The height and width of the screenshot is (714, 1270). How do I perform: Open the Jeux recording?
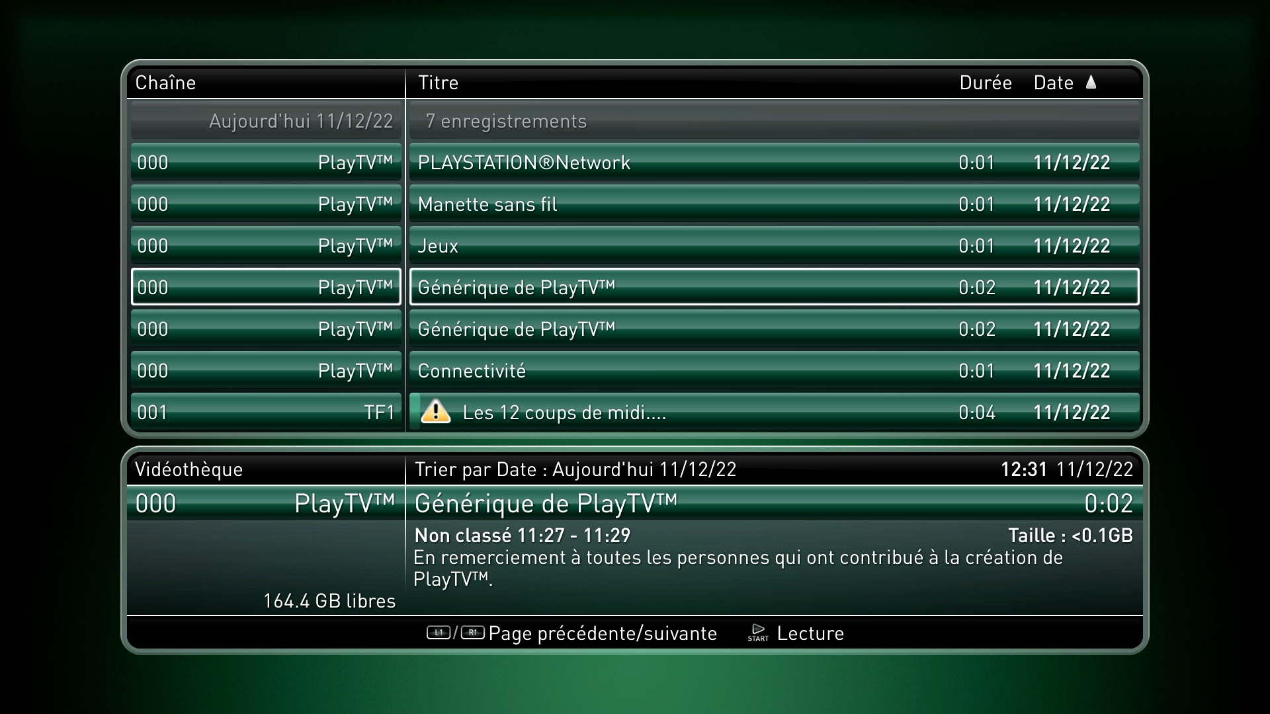pos(774,245)
